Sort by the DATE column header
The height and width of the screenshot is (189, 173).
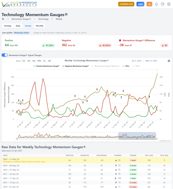5,155
